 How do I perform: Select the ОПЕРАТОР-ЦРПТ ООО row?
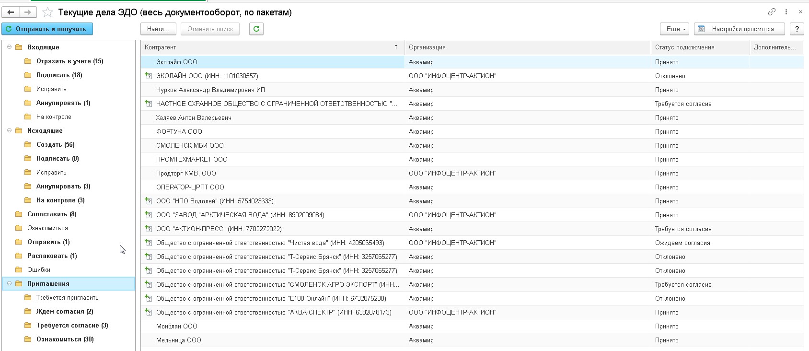coord(472,187)
